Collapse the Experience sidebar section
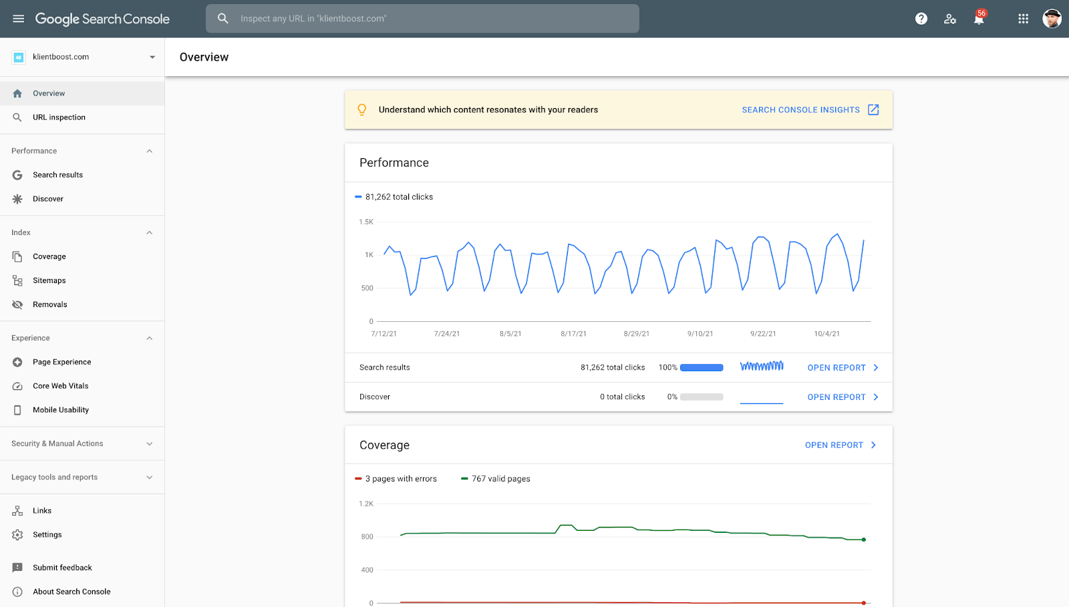The width and height of the screenshot is (1069, 607). point(150,338)
